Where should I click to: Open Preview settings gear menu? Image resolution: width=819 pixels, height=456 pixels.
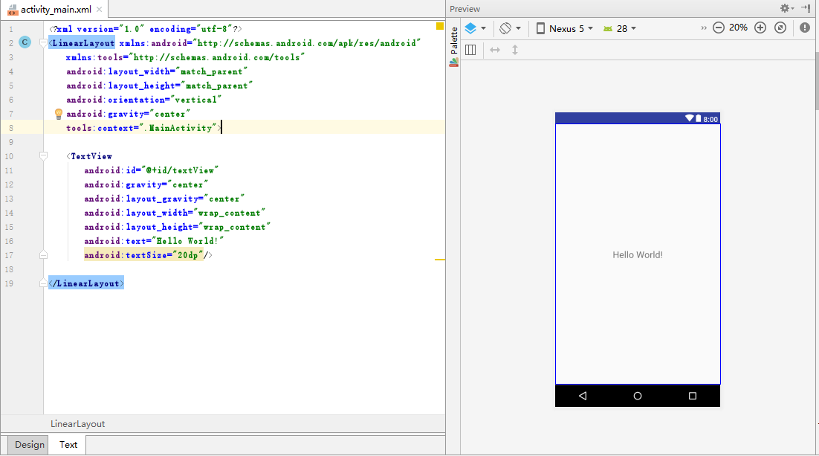[x=786, y=8]
